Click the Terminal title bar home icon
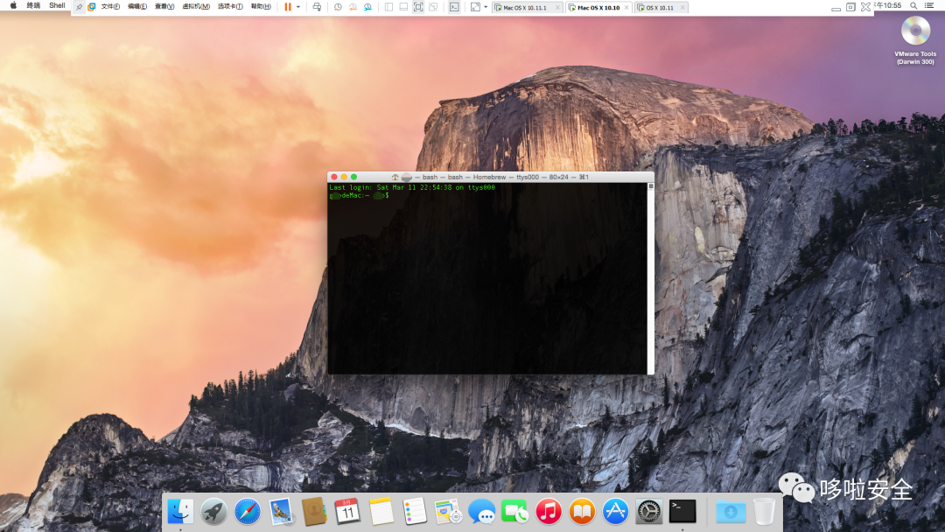This screenshot has height=532, width=945. [x=395, y=177]
